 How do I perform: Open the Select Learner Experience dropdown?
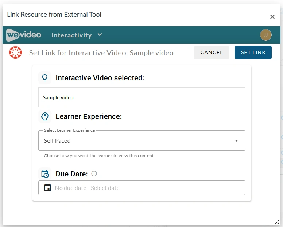141,140
